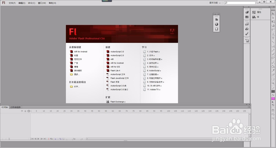Toggle Onion Skin Outlines in timeline
This screenshot has height=148, width=276.
[x=58, y=139]
